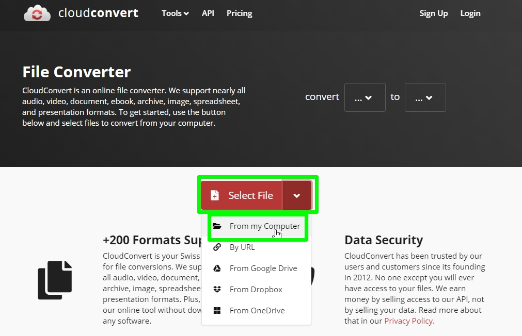Image resolution: width=522 pixels, height=336 pixels.
Task: Open the Pricing page
Action: tap(240, 13)
